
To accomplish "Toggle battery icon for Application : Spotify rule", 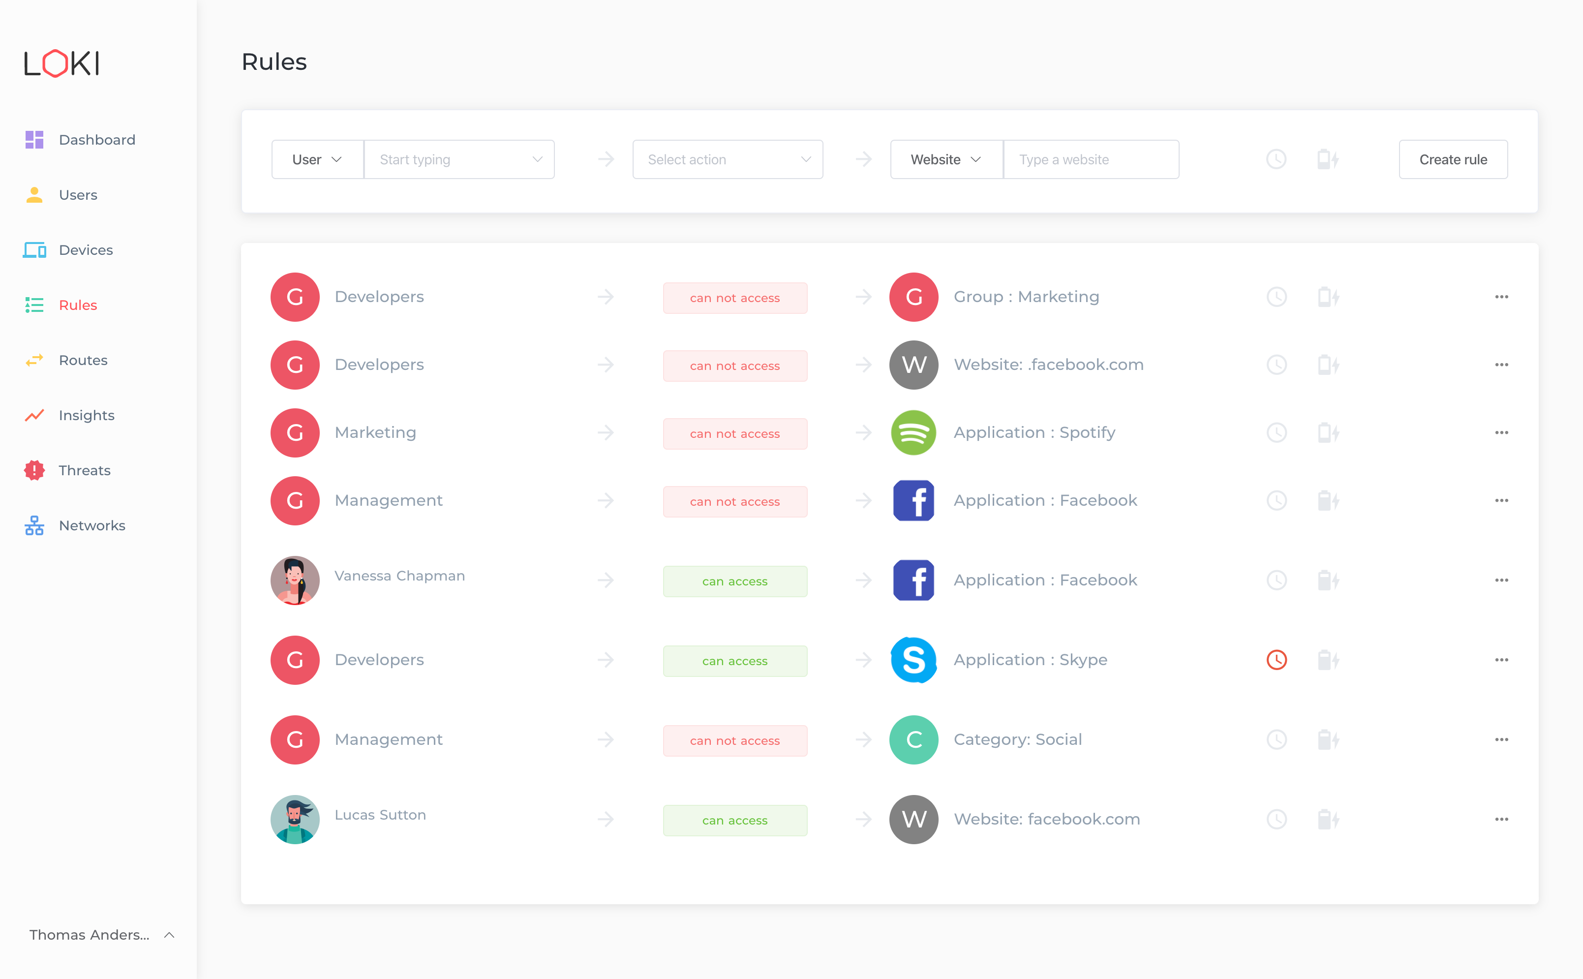I will click(1328, 432).
